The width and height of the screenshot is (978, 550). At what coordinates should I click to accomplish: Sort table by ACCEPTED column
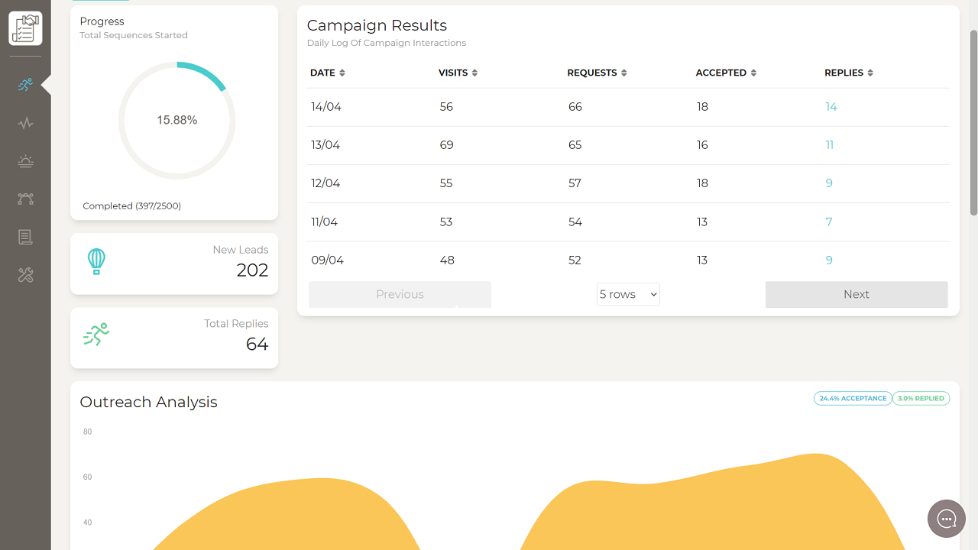tap(726, 73)
